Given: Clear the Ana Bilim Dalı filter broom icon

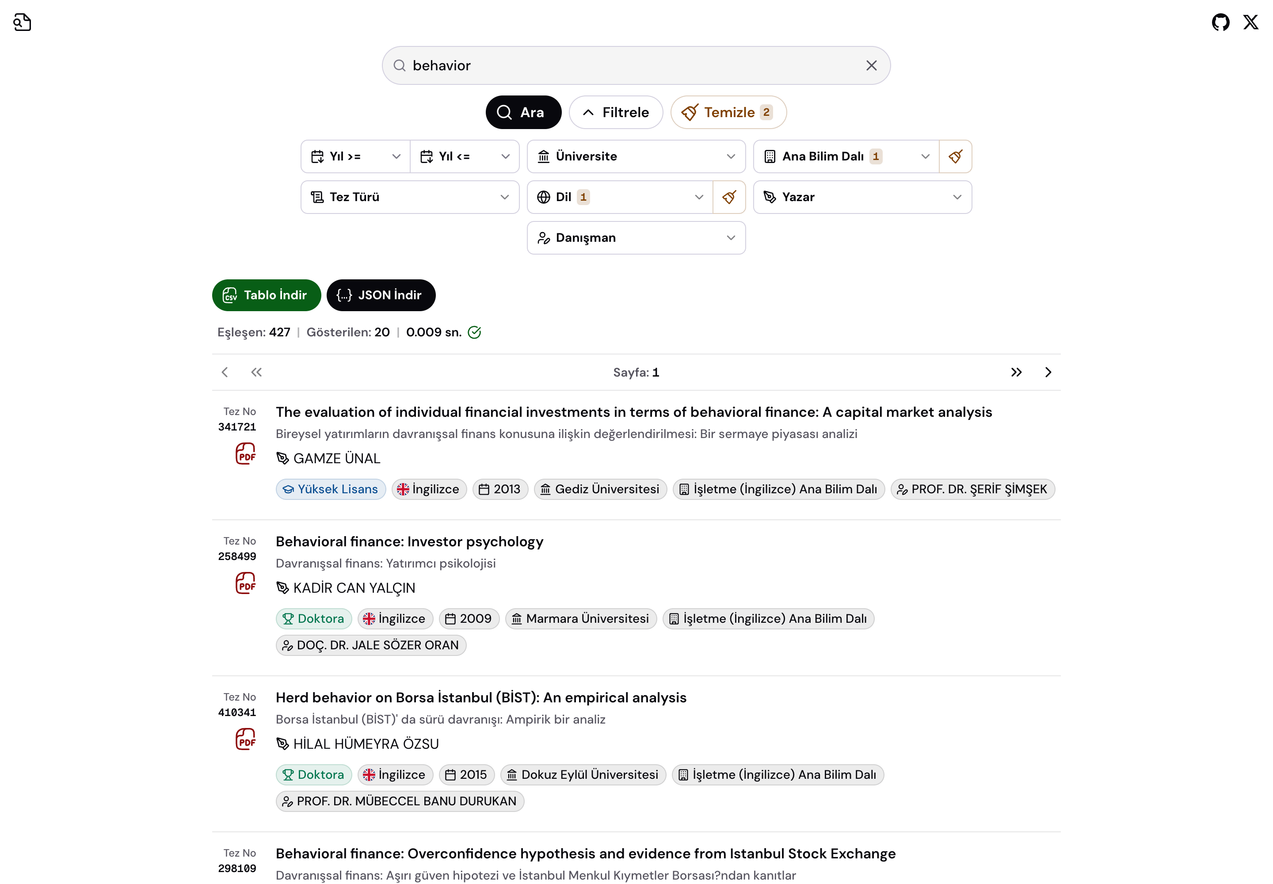Looking at the screenshot, I should pyautogui.click(x=955, y=156).
